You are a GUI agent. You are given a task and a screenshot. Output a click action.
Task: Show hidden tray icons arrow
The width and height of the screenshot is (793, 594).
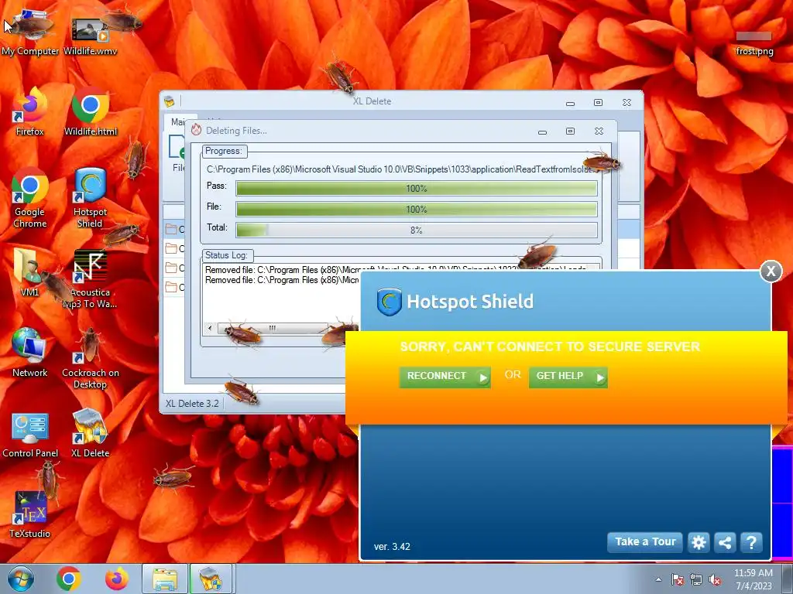658,580
